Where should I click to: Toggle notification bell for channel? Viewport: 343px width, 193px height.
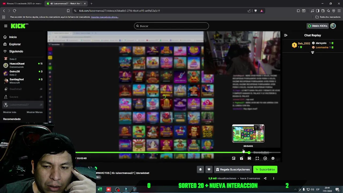200,169
